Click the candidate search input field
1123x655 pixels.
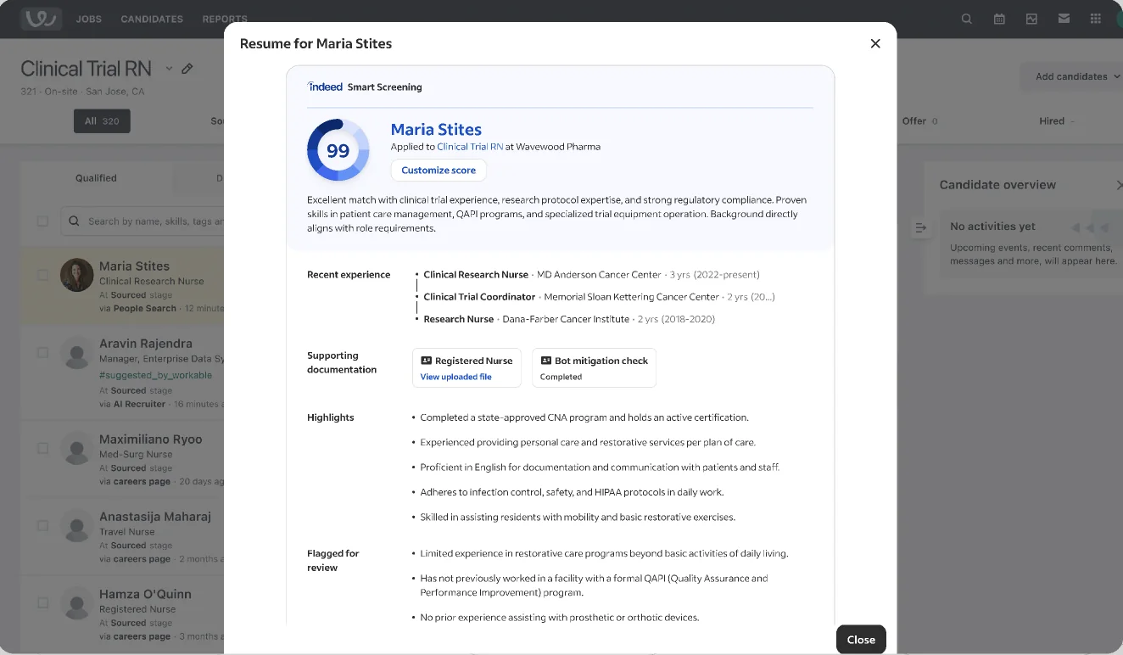(x=142, y=221)
